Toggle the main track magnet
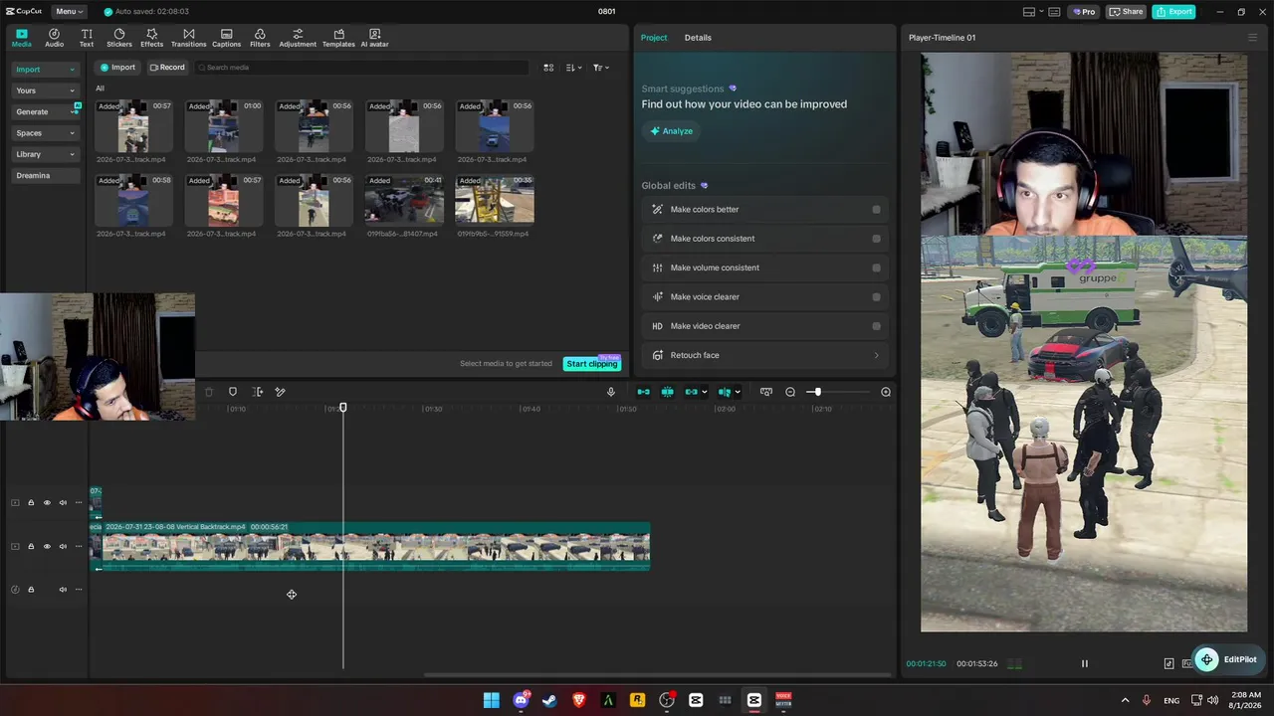 point(643,392)
